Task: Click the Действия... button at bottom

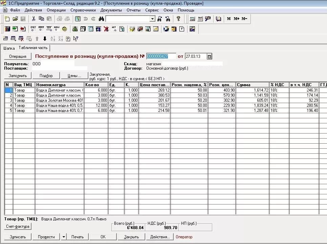Action: (160, 237)
